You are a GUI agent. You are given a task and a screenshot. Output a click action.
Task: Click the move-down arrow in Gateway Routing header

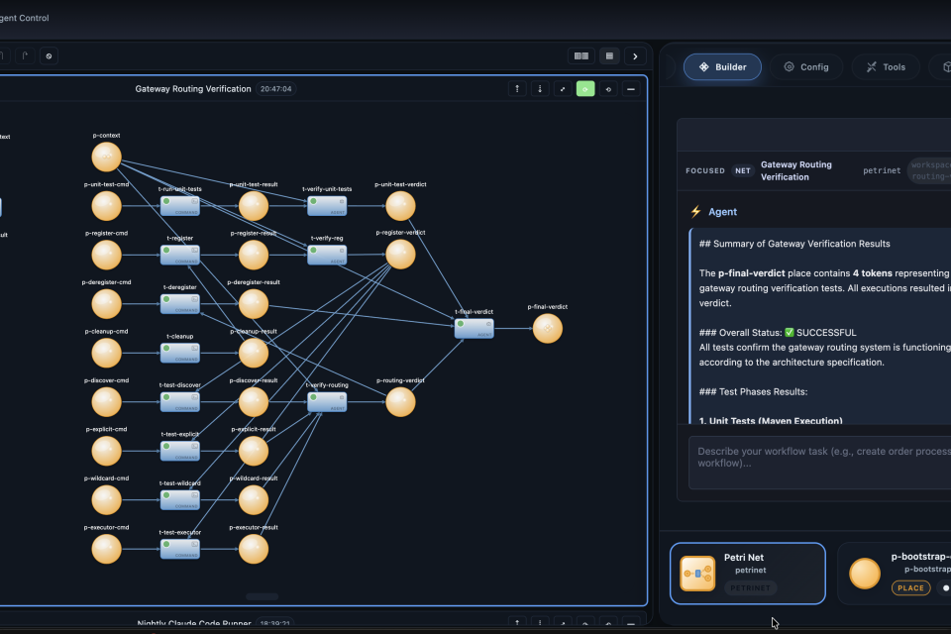click(540, 89)
